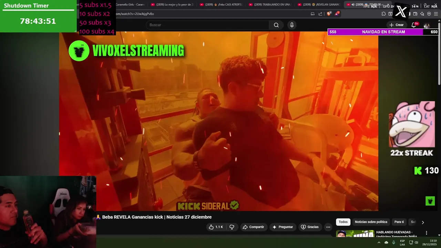Screen dimensions: 441x248
Task: Show more filter chips with right arrow
Action: pos(423,222)
